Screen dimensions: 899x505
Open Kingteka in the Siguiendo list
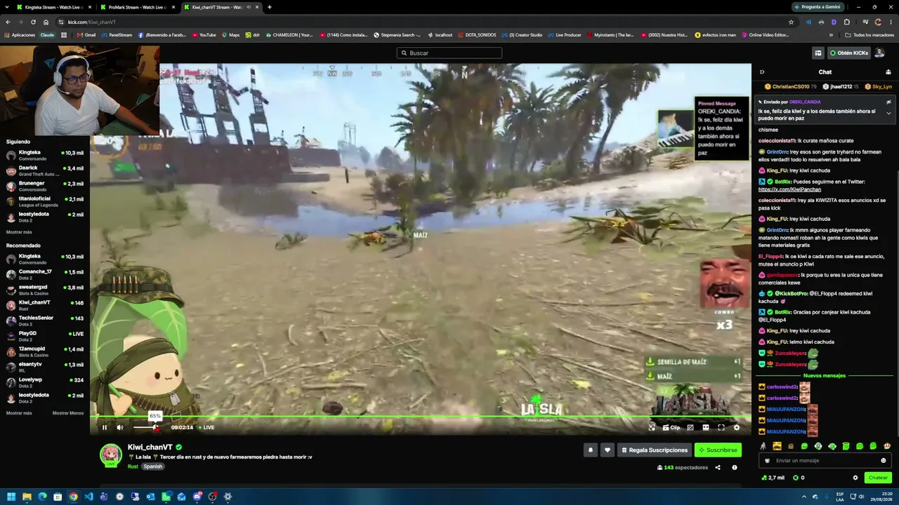pyautogui.click(x=44, y=155)
